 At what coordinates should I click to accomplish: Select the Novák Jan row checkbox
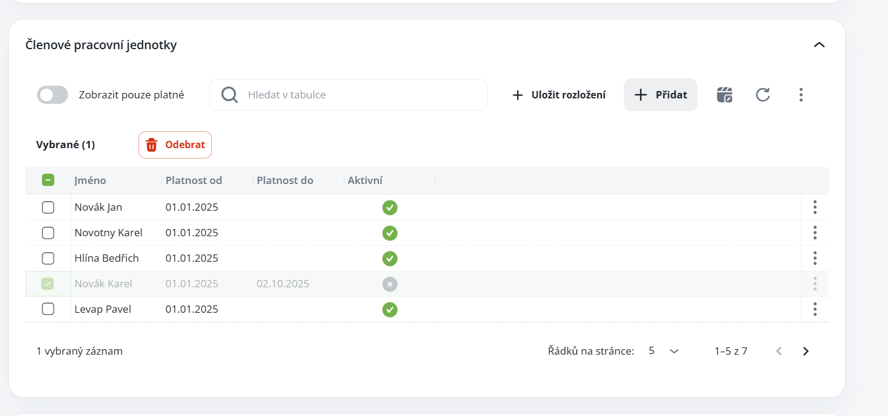point(48,208)
